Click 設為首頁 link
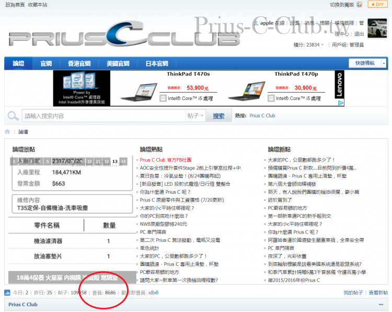The width and height of the screenshot is (392, 312). pos(15,5)
